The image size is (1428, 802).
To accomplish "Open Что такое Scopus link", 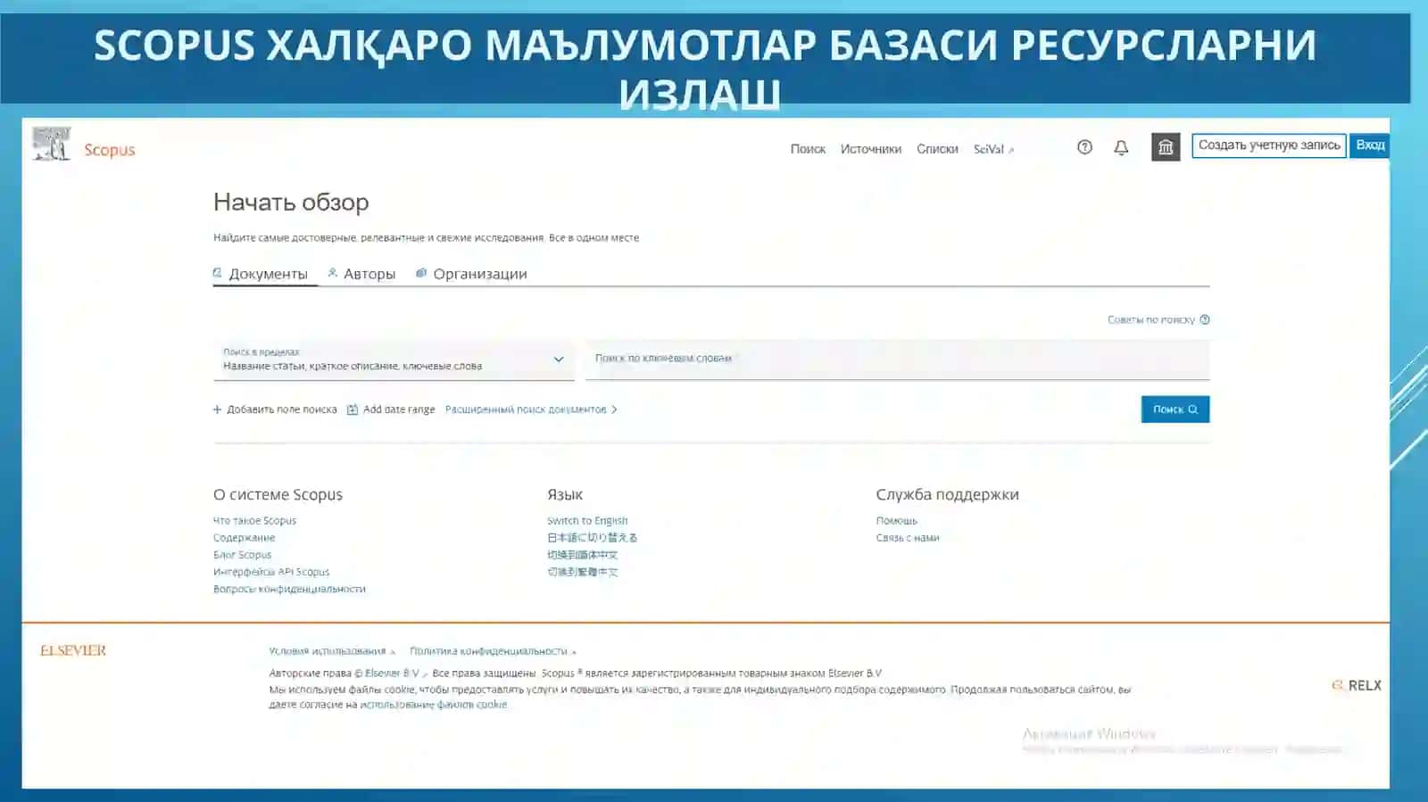I will 254,521.
